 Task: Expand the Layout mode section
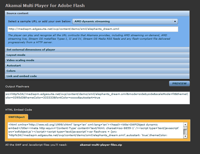click(97, 55)
